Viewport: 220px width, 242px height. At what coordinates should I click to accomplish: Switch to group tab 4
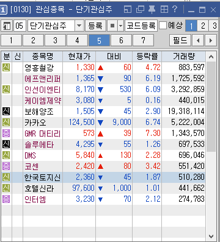(77, 40)
